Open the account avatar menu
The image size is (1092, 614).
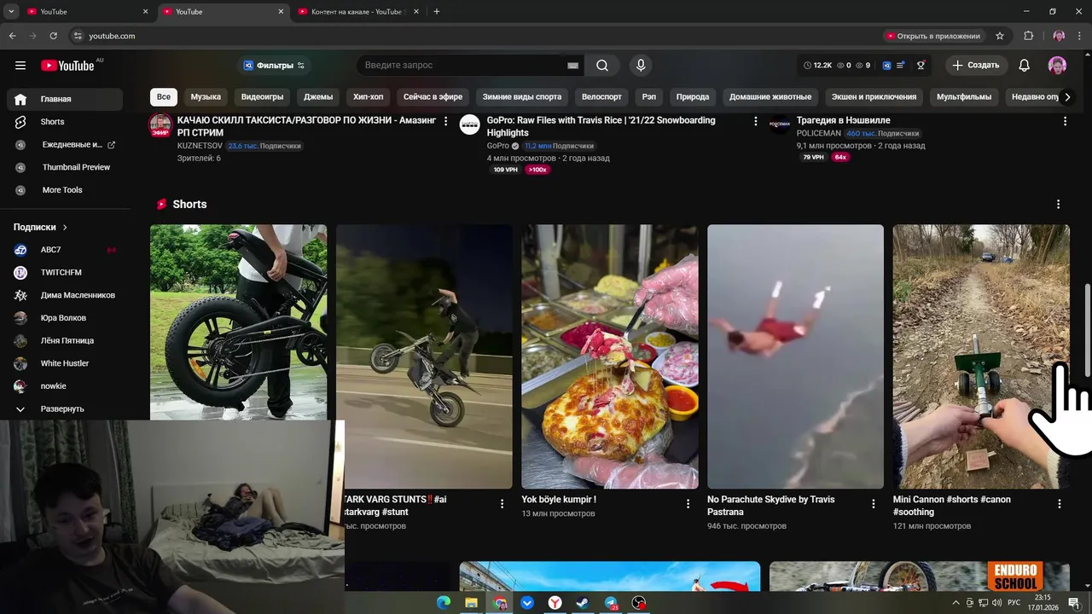tap(1057, 66)
